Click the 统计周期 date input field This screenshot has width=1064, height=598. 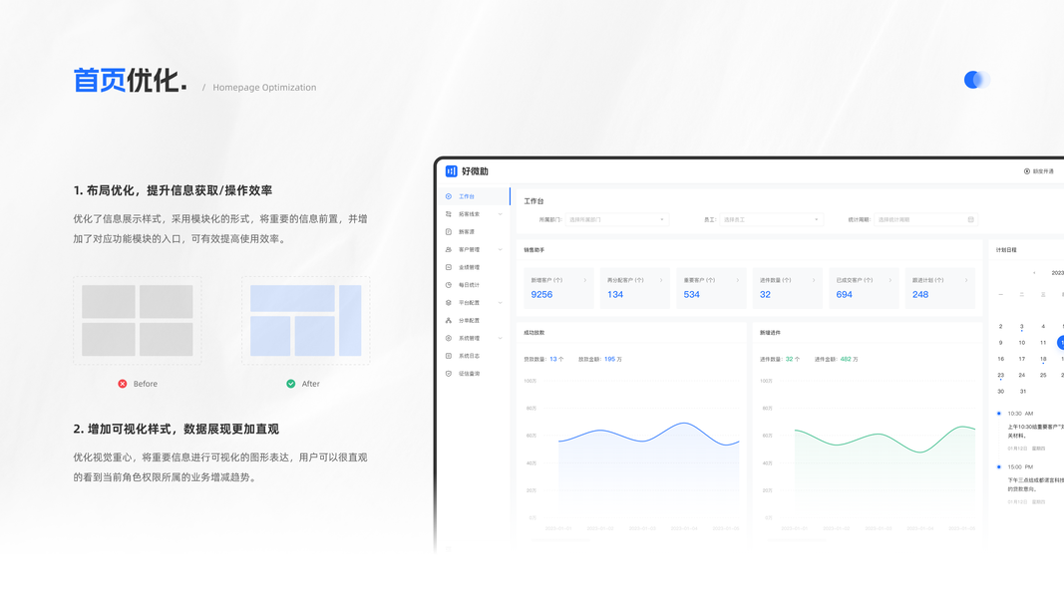pos(926,219)
